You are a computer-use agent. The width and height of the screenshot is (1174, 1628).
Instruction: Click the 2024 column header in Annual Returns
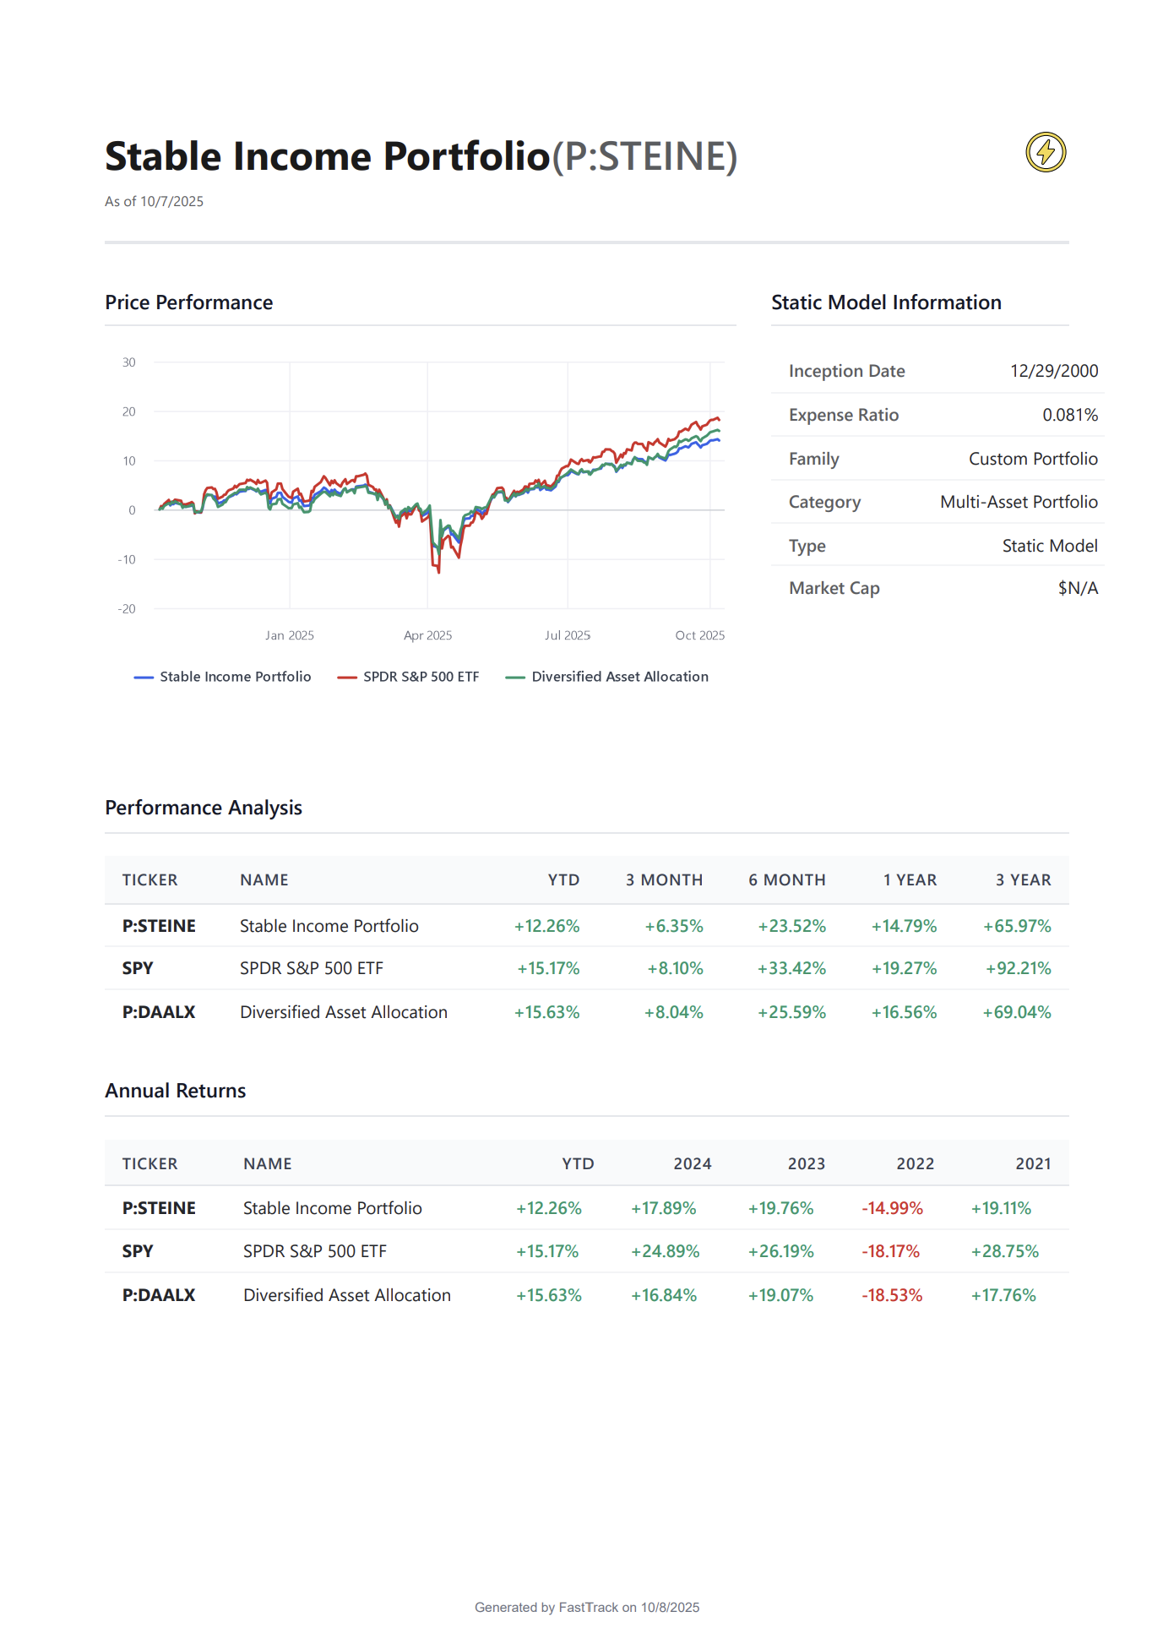(x=692, y=1164)
